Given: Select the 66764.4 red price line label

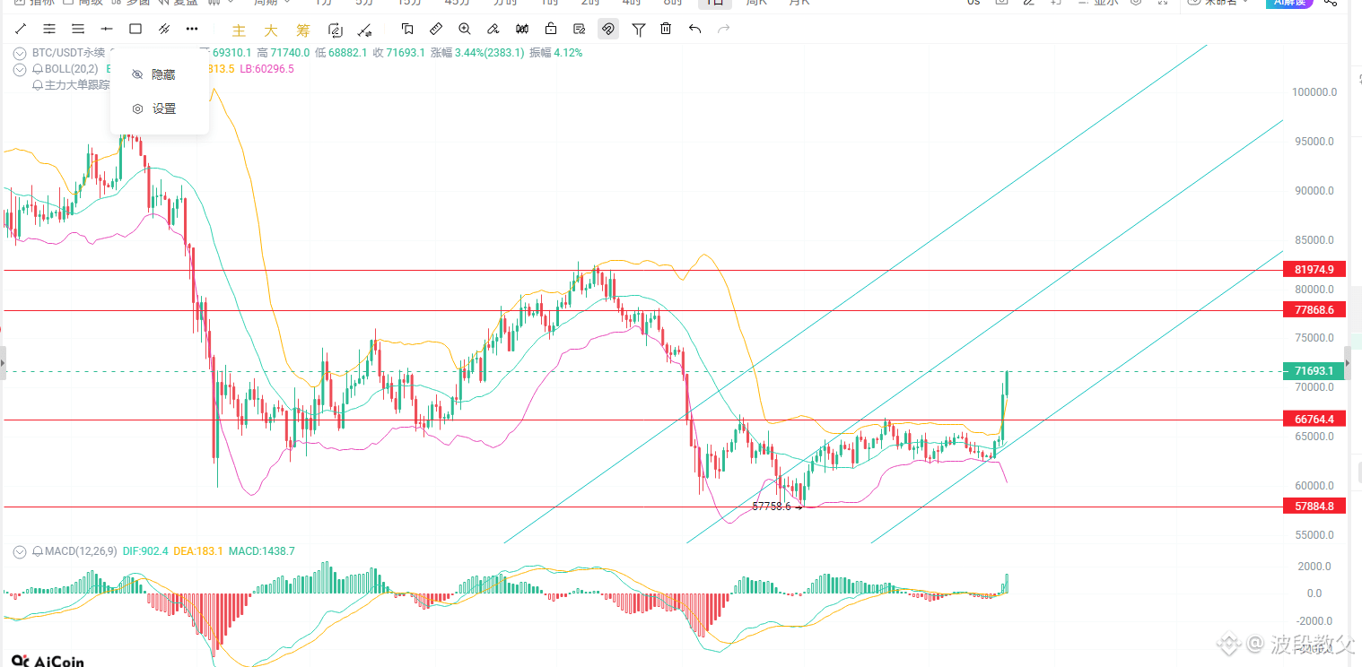Looking at the screenshot, I should click(1314, 419).
